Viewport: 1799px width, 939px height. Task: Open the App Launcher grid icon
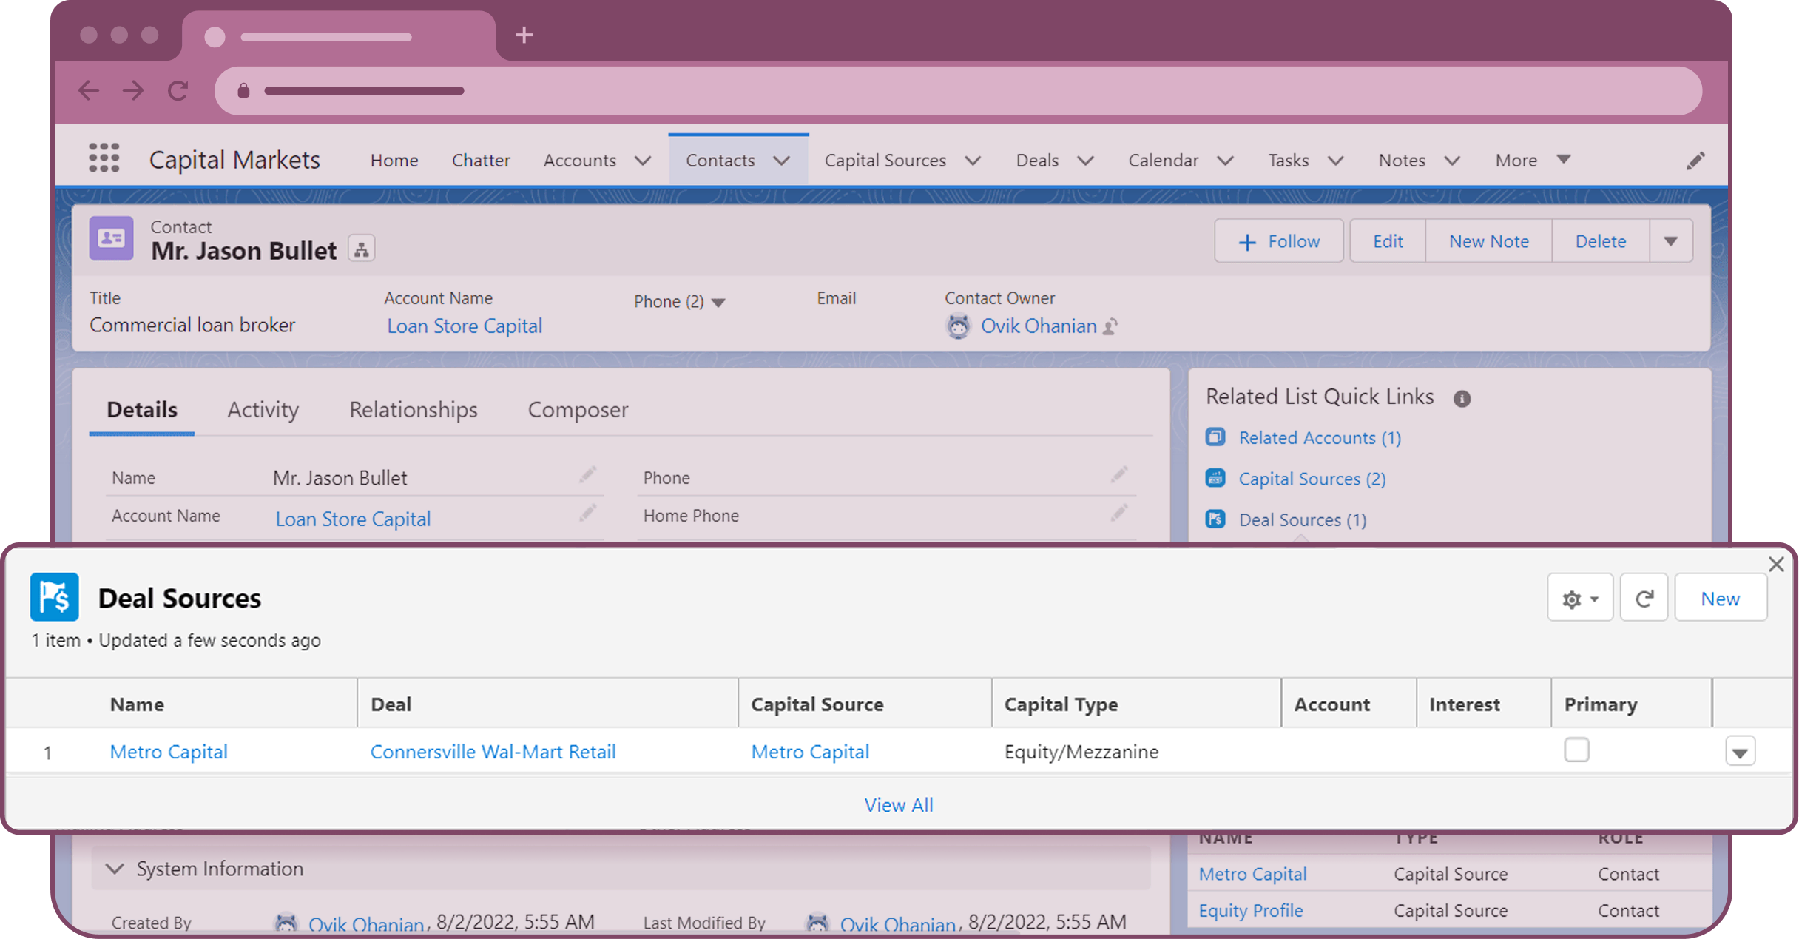(x=104, y=158)
